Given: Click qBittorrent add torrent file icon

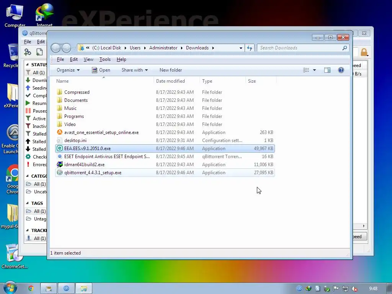Looking at the screenshot, I should click(x=39, y=52).
